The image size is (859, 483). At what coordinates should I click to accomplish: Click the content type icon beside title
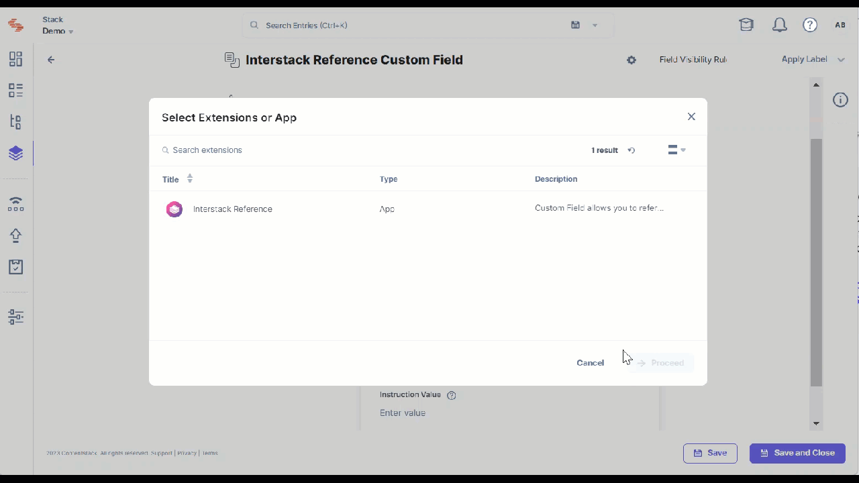pos(232,60)
